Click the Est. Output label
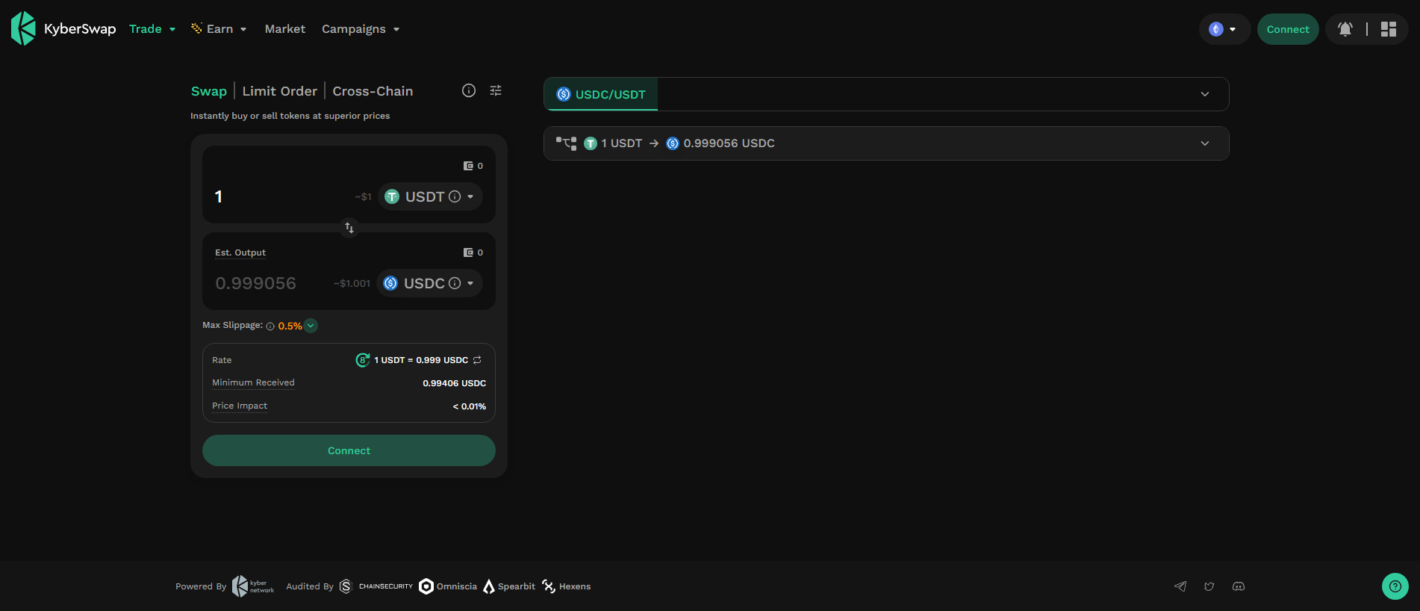1420x611 pixels. [240, 252]
